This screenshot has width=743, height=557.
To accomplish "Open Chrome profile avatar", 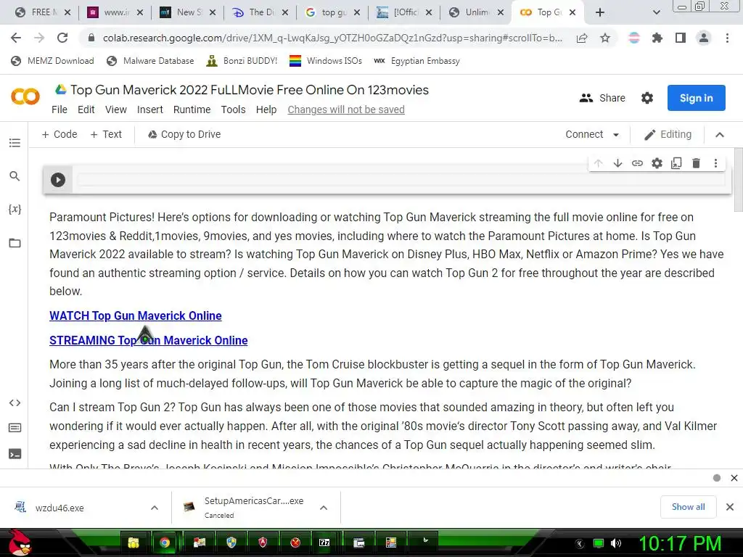I will click(704, 38).
